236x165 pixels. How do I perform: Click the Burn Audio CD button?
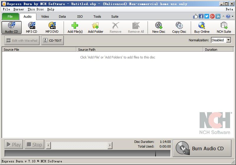pos(202,148)
